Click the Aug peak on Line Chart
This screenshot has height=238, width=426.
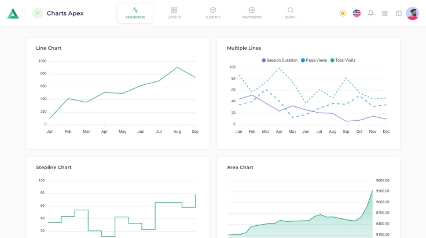point(177,67)
